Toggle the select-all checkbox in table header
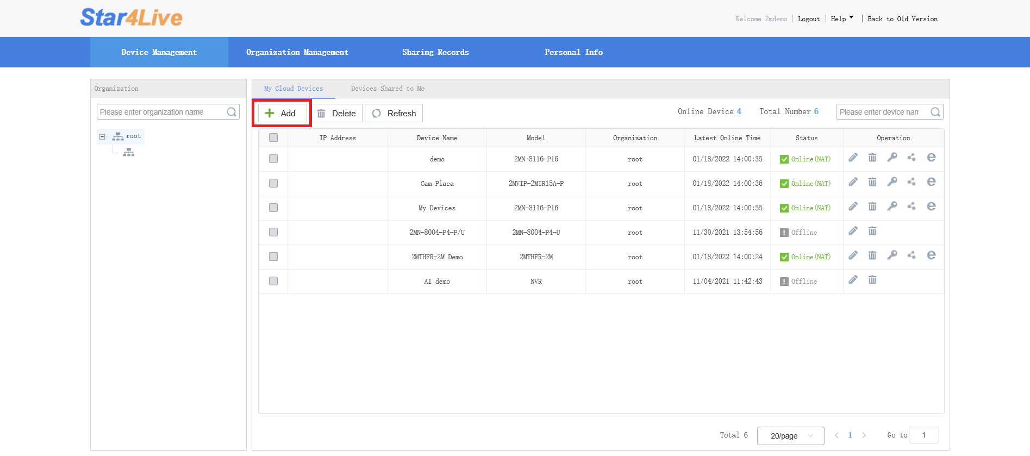The height and width of the screenshot is (456, 1030). tap(273, 138)
